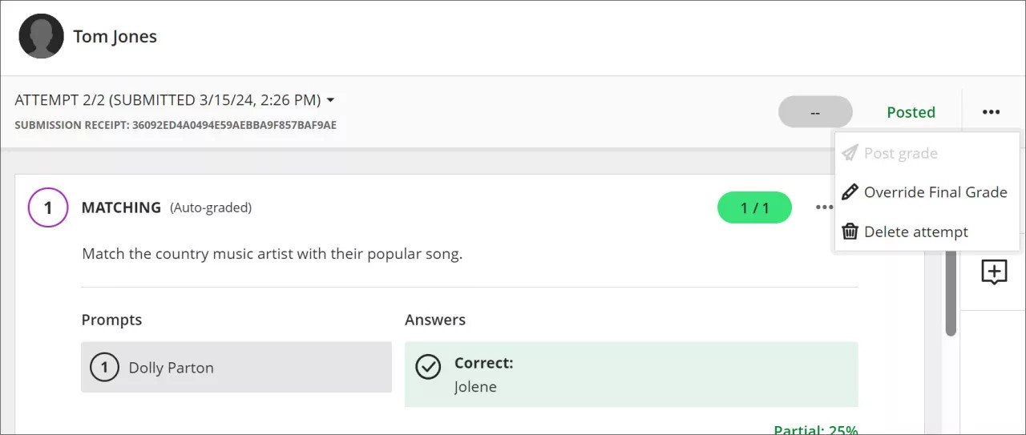Click the Posted status label
This screenshot has width=1026, height=435.
[911, 112]
